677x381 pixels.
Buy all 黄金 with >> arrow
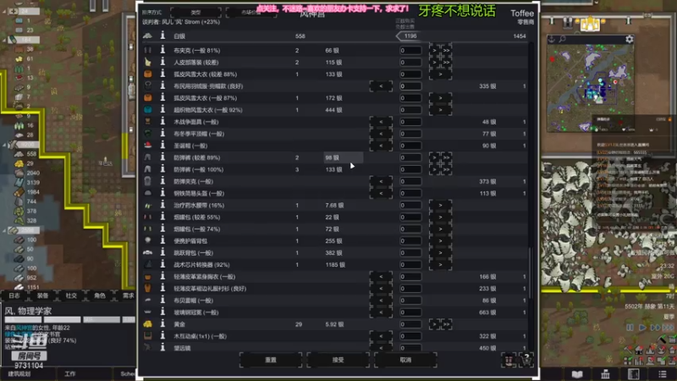coord(446,324)
